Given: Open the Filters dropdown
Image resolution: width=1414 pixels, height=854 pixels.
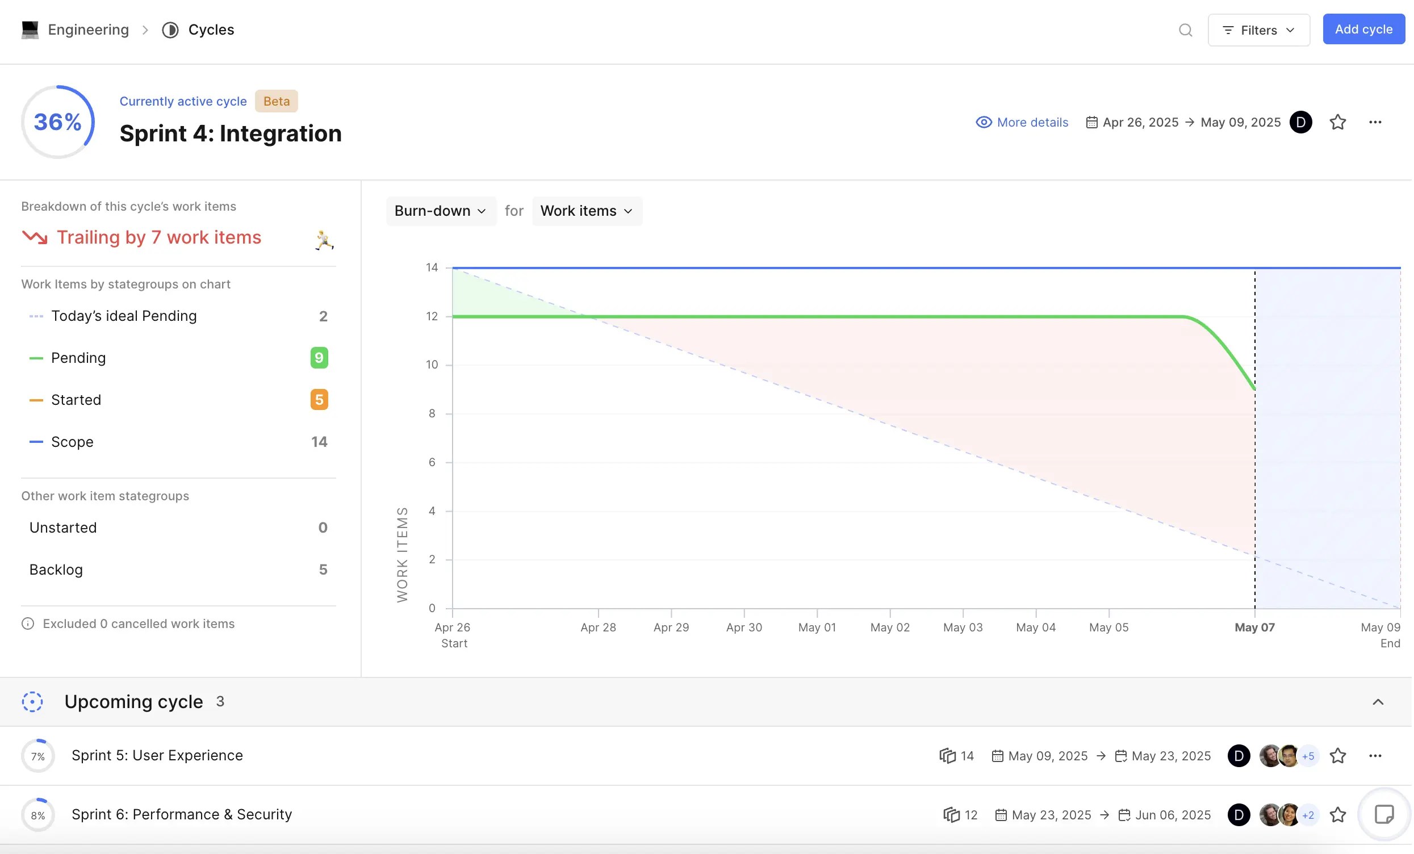Looking at the screenshot, I should point(1258,30).
